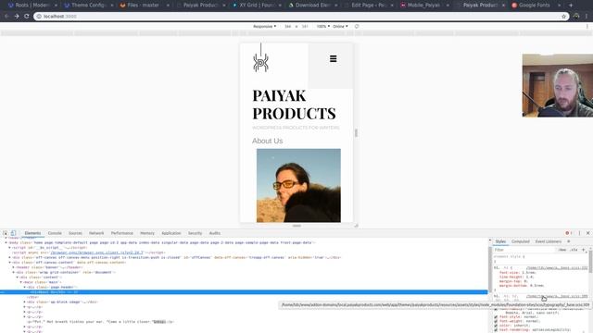Click the viewport right-edge resize handle

tap(356, 132)
